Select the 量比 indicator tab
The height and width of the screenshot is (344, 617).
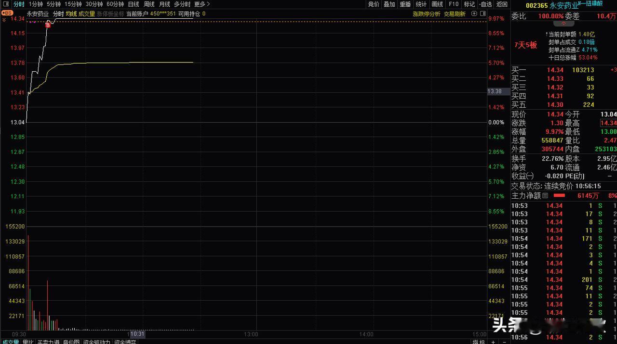click(x=28, y=342)
